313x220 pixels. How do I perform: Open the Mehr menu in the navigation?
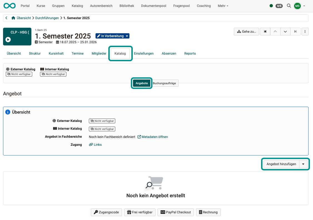(x=223, y=6)
